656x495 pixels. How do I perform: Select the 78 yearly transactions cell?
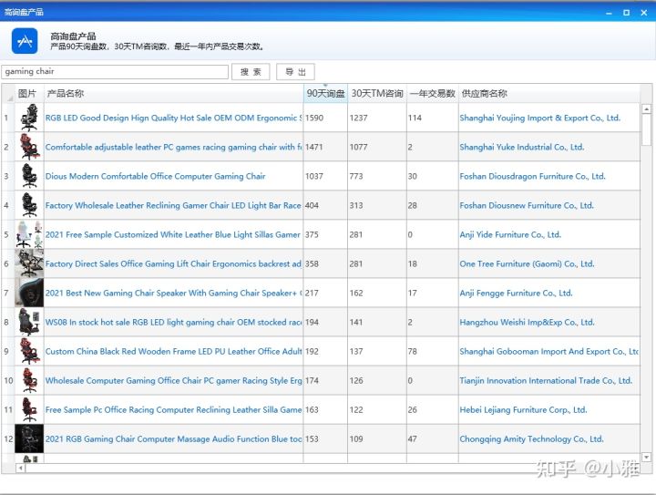(x=433, y=352)
